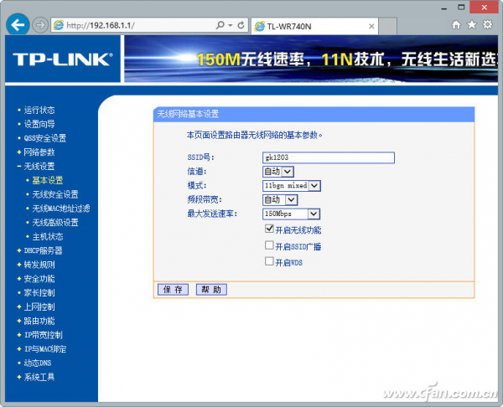Image resolution: width=503 pixels, height=407 pixels.
Task: Uncheck 开启无线功能 checkbox
Action: [x=269, y=229]
